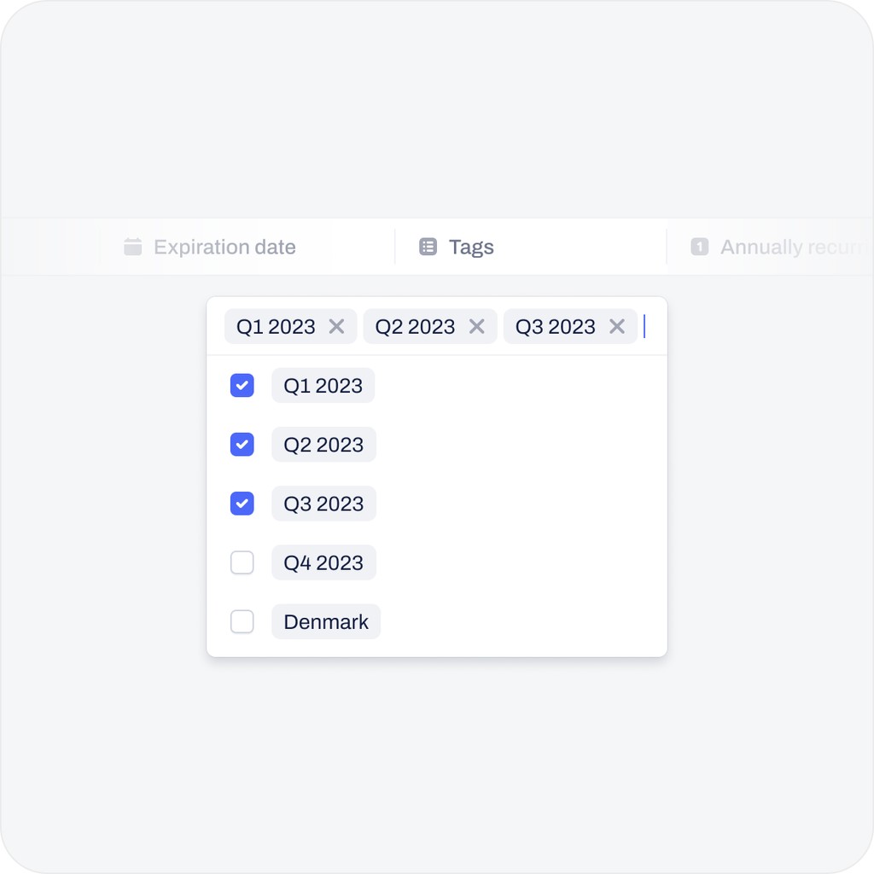Viewport: 874px width, 874px height.
Task: Select the Denmark option label
Action: (x=325, y=621)
